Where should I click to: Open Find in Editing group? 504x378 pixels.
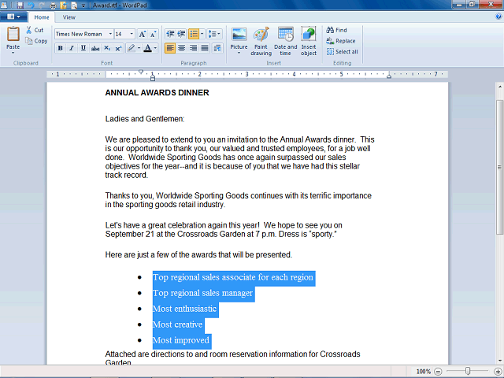[x=336, y=30]
